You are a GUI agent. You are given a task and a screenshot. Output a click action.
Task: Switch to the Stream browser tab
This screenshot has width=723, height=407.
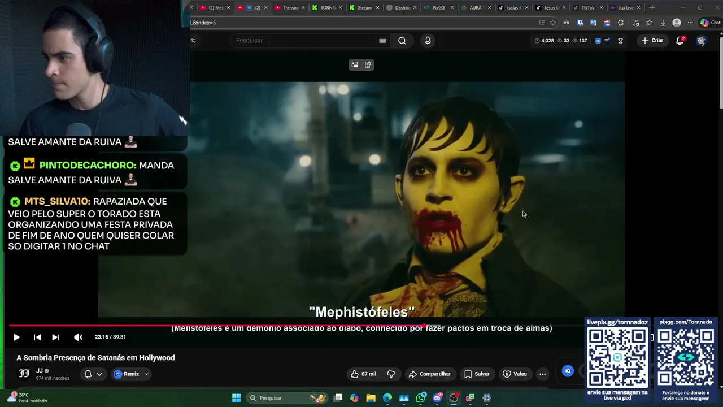tap(364, 8)
